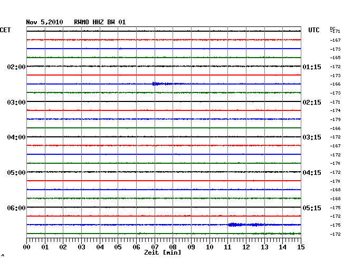Select the station title 'RWMO HHZ BW 01'
343x261 pixels.
(100, 22)
